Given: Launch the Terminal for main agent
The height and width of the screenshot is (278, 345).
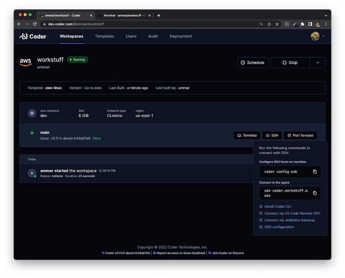Looking at the screenshot, I should [x=247, y=135].
